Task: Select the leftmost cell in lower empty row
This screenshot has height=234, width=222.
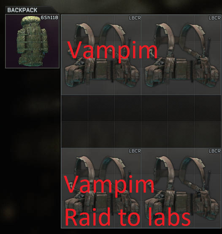Action: [x=75, y=135]
